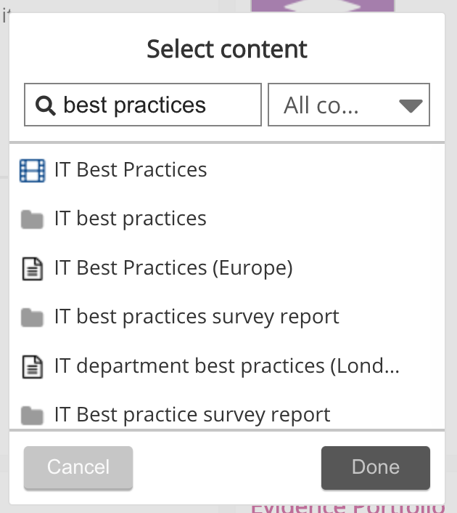Click the video icon beside IT Best Practices
Image resolution: width=457 pixels, height=513 pixels.
pos(32,170)
